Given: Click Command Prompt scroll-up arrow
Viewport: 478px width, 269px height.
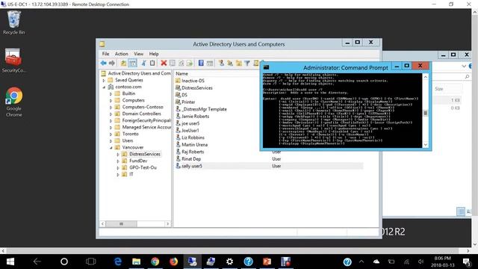Looking at the screenshot, I should pos(426,77).
